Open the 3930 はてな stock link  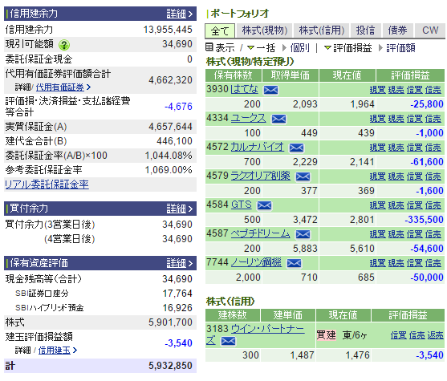pyautogui.click(x=244, y=89)
